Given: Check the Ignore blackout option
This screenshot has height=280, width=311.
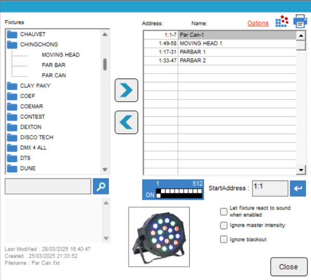Looking at the screenshot, I should point(224,240).
